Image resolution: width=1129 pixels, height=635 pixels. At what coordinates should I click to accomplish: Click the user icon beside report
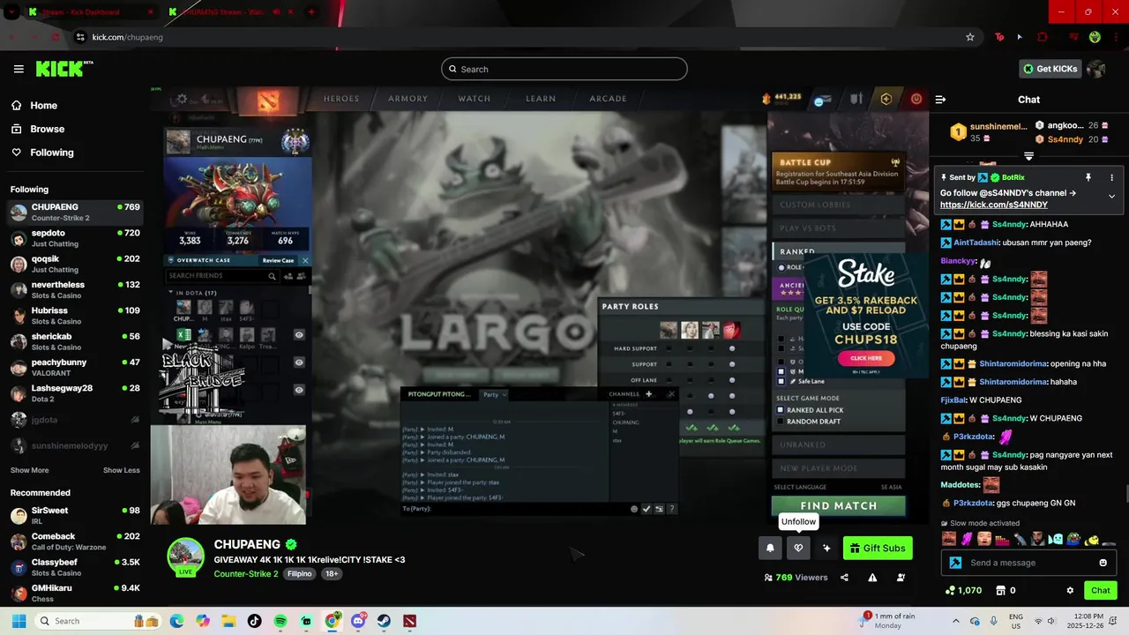(x=901, y=578)
